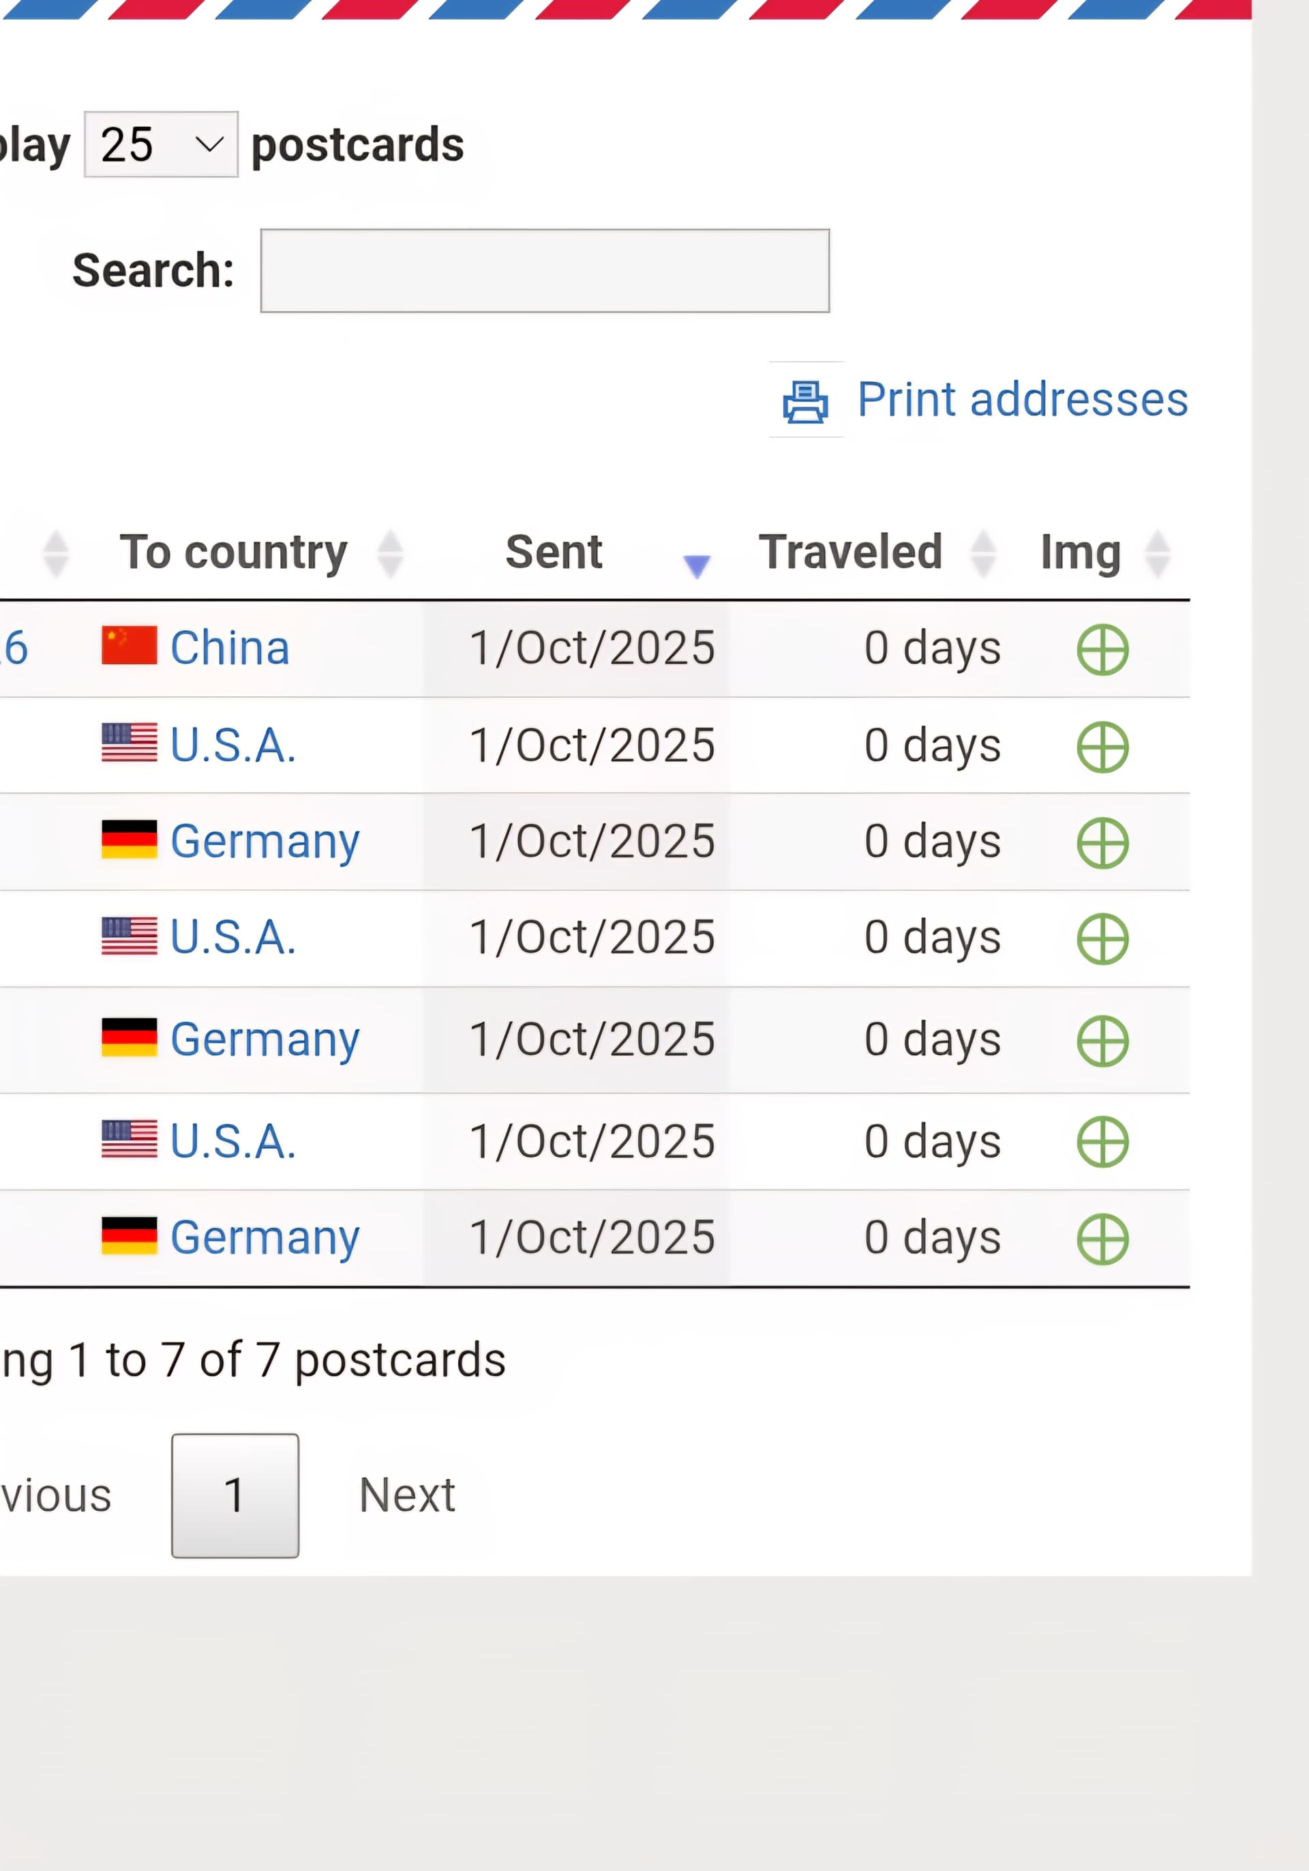Image resolution: width=1309 pixels, height=1871 pixels.
Task: Click add image icon in second Germany row
Action: [1102, 1041]
